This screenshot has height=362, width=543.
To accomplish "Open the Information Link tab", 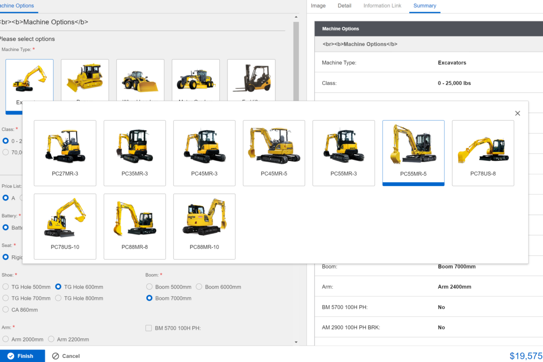I will (382, 6).
